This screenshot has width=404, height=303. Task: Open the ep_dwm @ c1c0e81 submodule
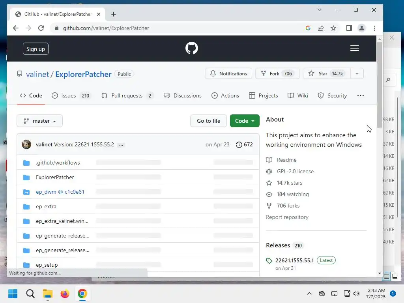coord(60,192)
